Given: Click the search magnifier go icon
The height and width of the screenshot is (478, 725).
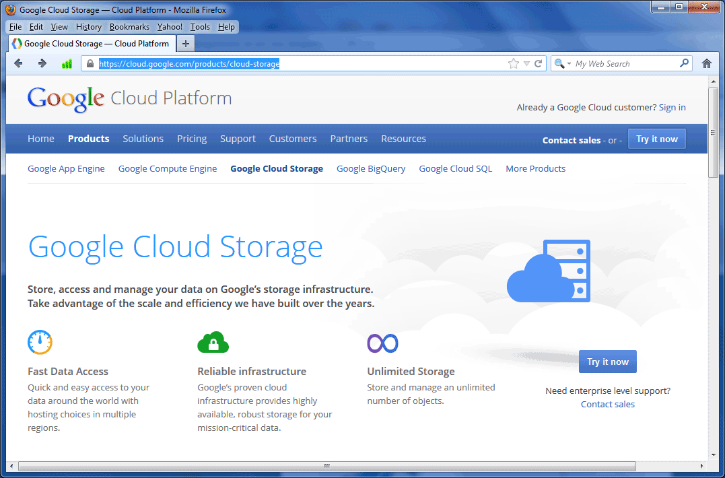Looking at the screenshot, I should click(685, 63).
